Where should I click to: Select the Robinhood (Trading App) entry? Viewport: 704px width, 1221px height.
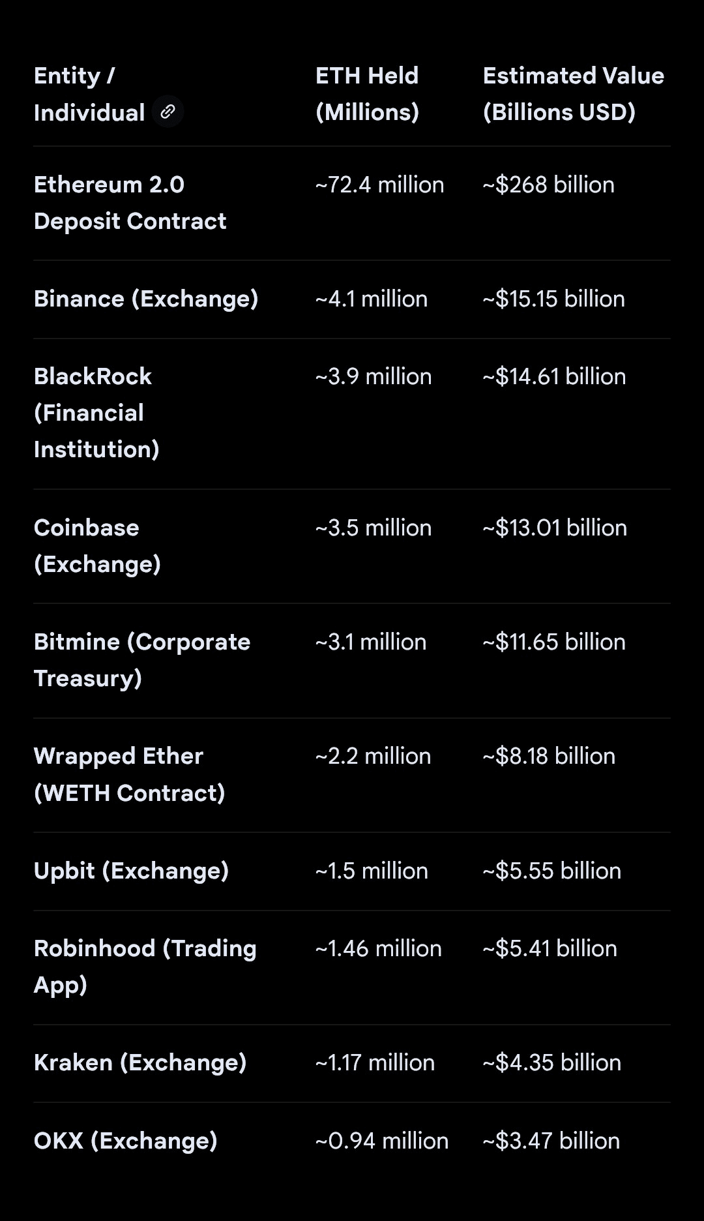(x=145, y=967)
